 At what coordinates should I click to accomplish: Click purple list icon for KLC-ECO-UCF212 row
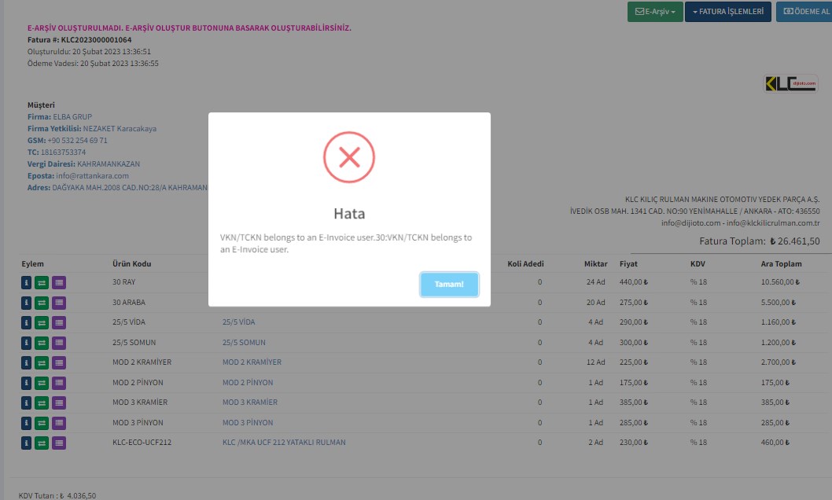[59, 443]
